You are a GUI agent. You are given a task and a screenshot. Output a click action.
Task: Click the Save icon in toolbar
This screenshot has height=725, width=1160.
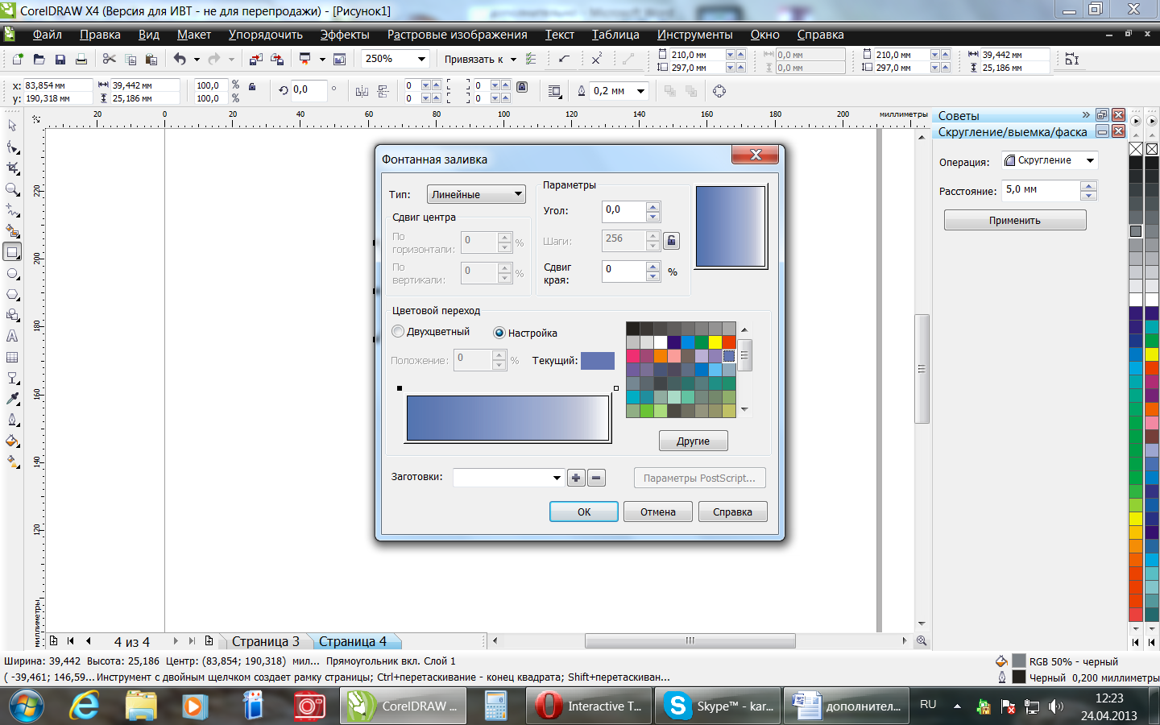60,59
